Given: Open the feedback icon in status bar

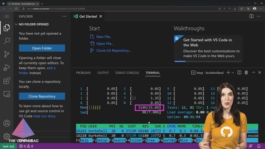Looking at the screenshot, I should click(251, 146).
